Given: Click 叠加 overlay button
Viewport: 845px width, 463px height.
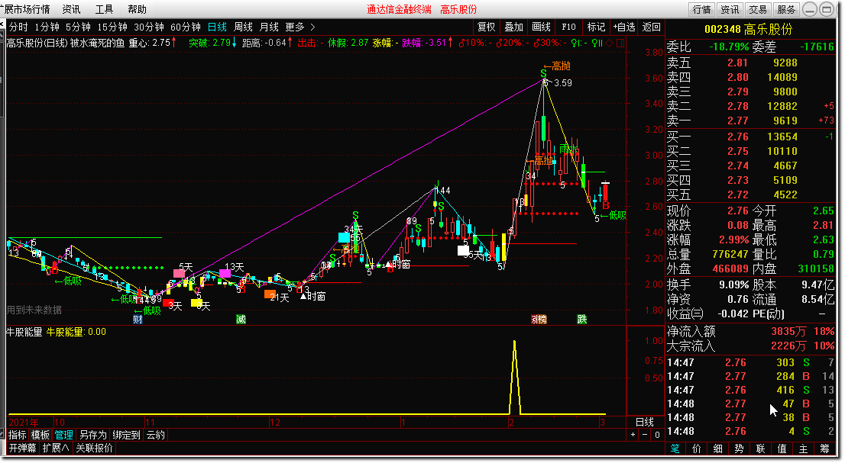Looking at the screenshot, I should click(x=513, y=27).
